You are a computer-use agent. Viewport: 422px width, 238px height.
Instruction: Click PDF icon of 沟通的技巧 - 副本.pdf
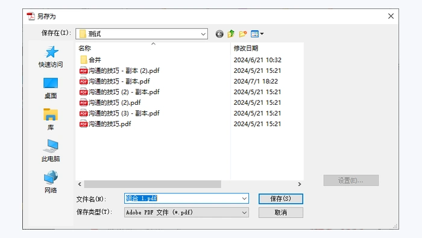click(x=83, y=81)
